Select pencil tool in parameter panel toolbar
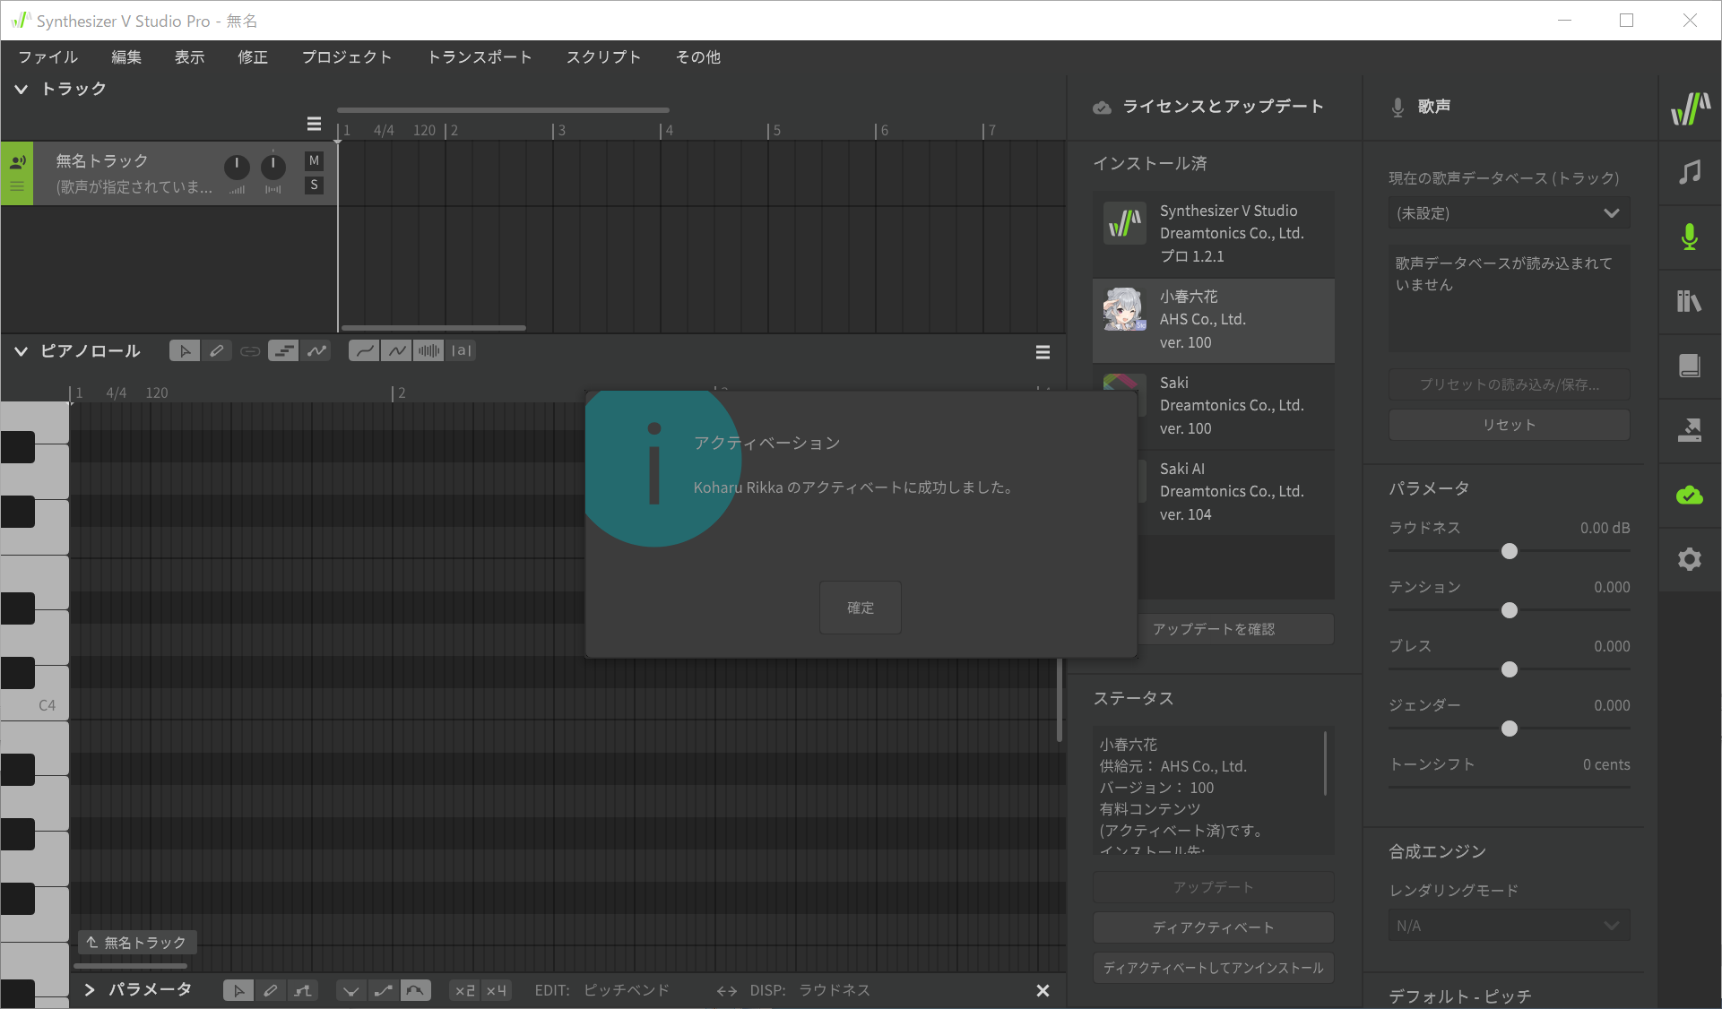 271,990
